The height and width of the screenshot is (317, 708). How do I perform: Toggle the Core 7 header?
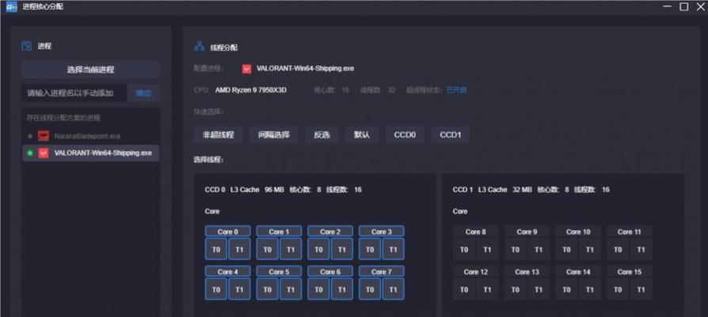pyautogui.click(x=382, y=272)
